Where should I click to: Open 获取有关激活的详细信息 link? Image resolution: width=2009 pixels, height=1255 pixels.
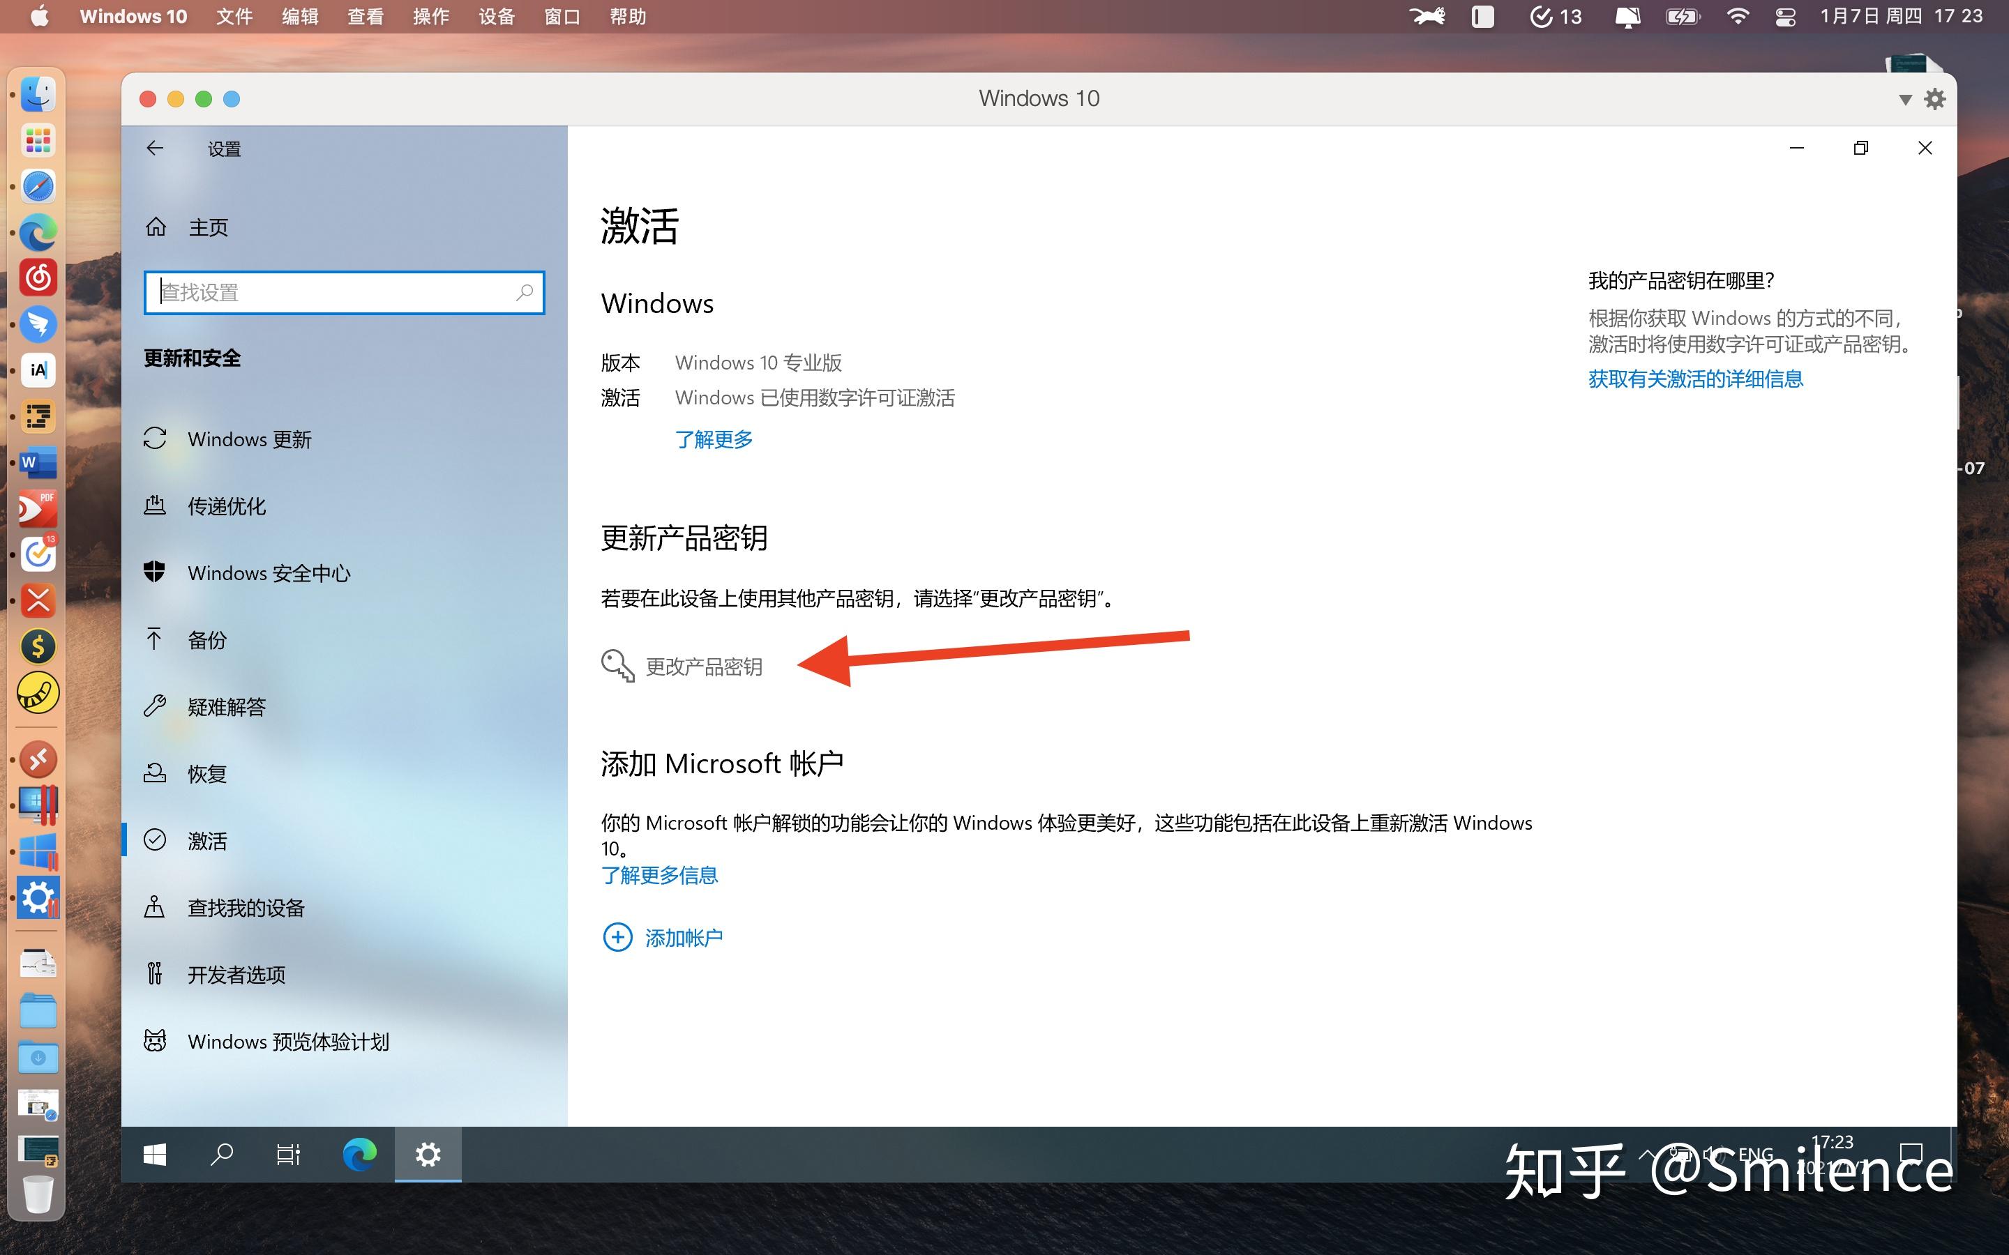(1695, 379)
